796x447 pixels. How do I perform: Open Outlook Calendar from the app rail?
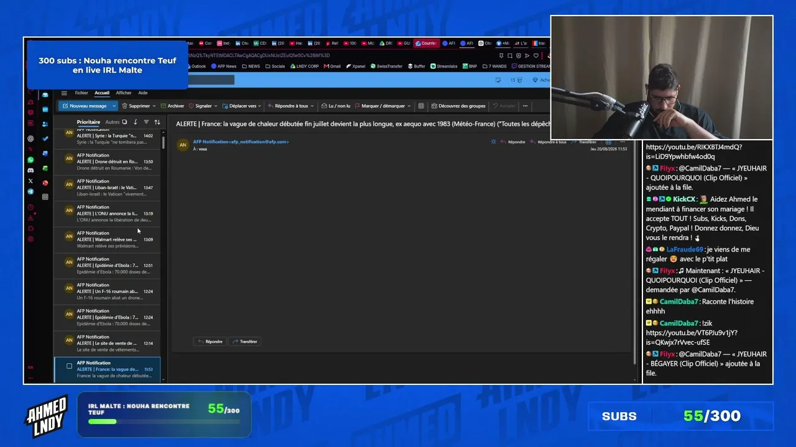pyautogui.click(x=45, y=109)
